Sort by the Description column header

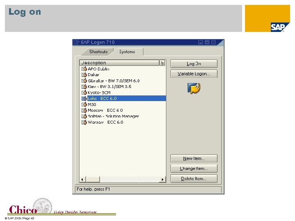(x=120, y=63)
